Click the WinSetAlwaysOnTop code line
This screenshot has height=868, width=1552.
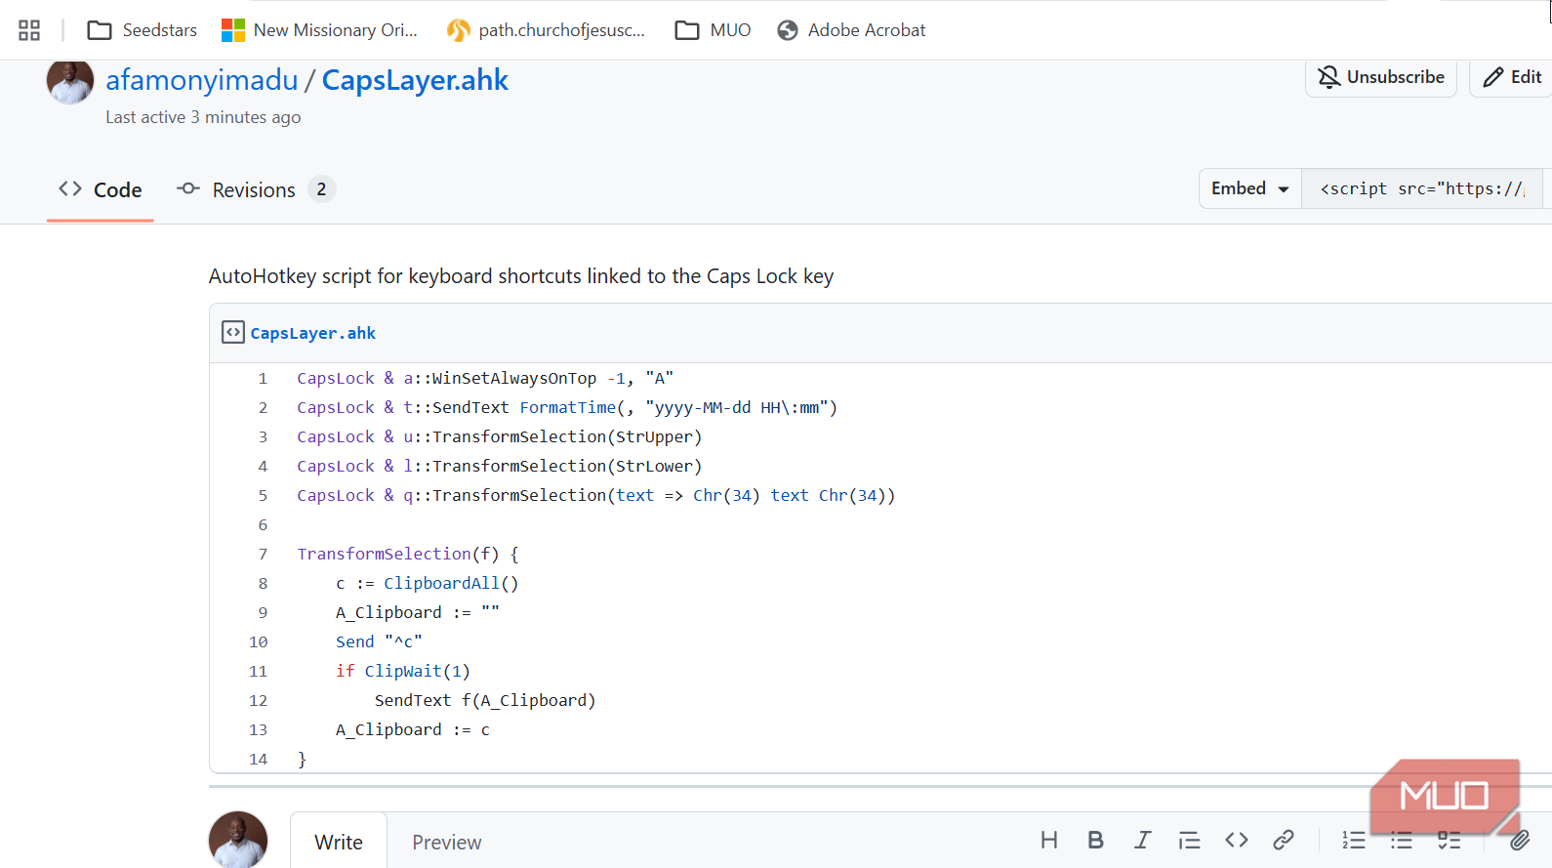coord(485,378)
